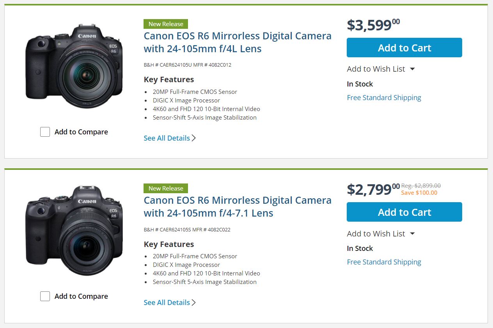Check Add to Compare for f/4-7.1 kit
Image resolution: width=493 pixels, height=328 pixels.
coord(45,296)
